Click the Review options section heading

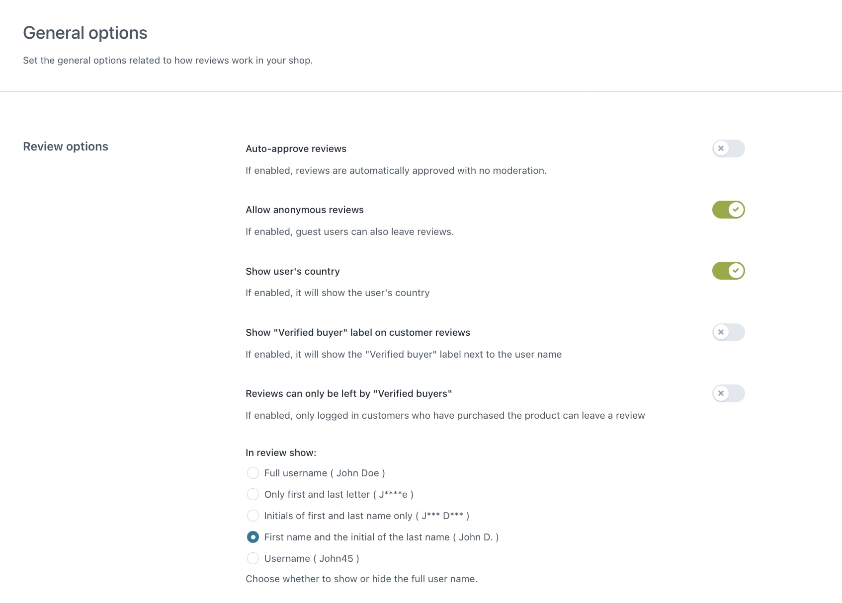coord(66,147)
